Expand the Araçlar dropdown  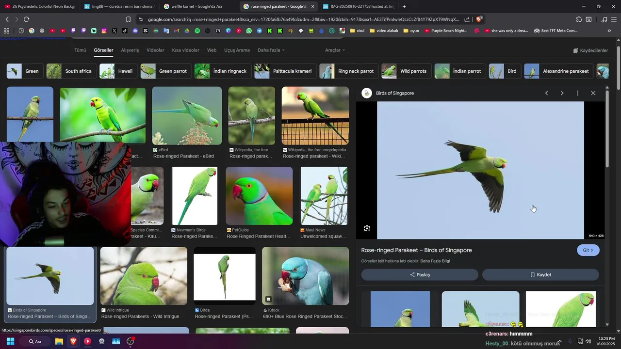tap(335, 50)
